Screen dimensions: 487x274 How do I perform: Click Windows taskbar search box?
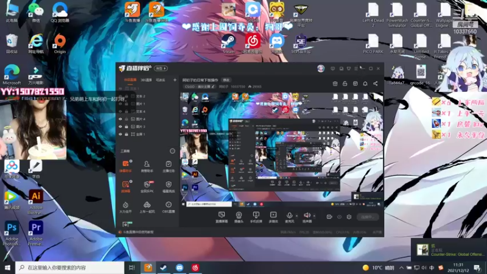(x=69, y=267)
